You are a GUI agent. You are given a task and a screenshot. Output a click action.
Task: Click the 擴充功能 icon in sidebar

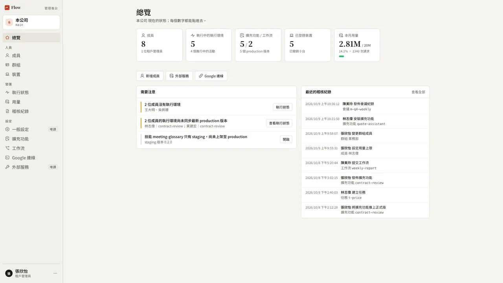pyautogui.click(x=7, y=139)
